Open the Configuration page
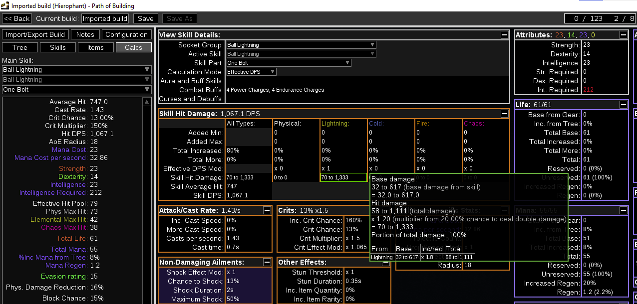The width and height of the screenshot is (637, 304). [x=126, y=34]
